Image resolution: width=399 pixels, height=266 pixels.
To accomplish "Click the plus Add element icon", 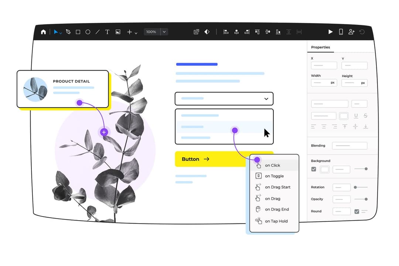I will [130, 32].
